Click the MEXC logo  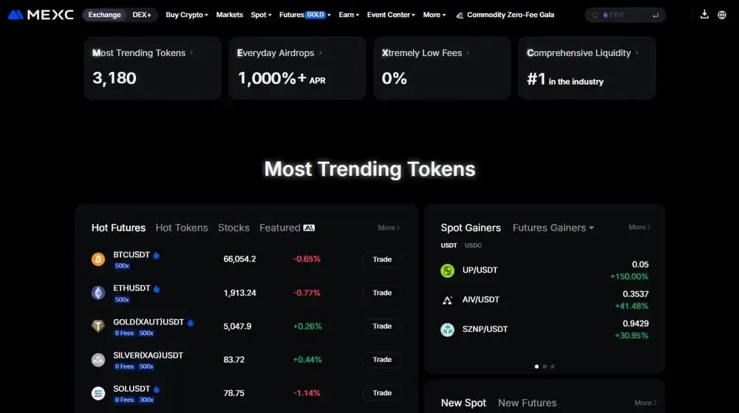tap(41, 15)
